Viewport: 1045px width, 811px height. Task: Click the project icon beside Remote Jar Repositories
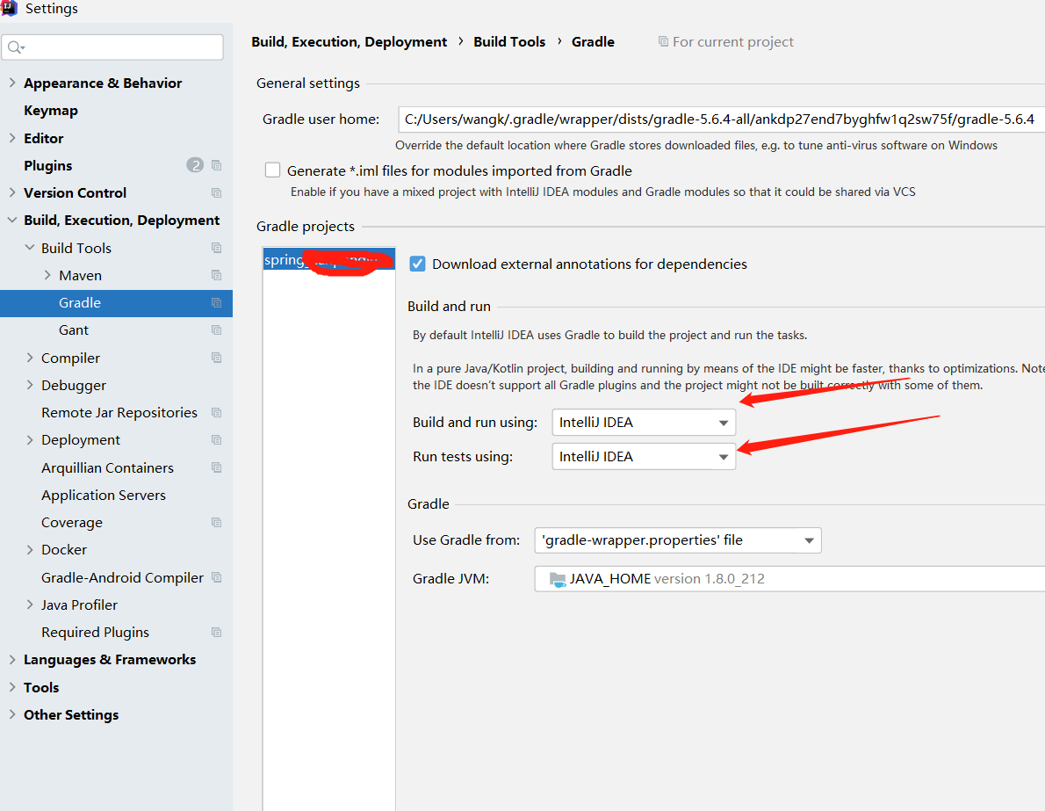[216, 413]
